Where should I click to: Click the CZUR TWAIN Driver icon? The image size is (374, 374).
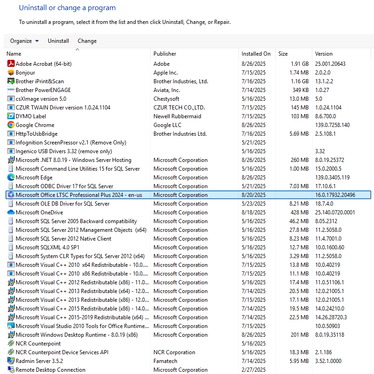point(11,108)
